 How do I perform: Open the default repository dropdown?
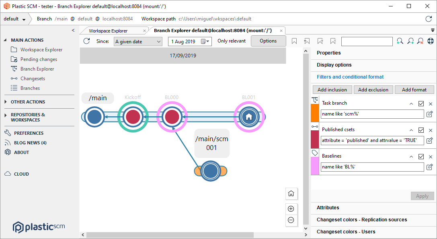[x=14, y=19]
